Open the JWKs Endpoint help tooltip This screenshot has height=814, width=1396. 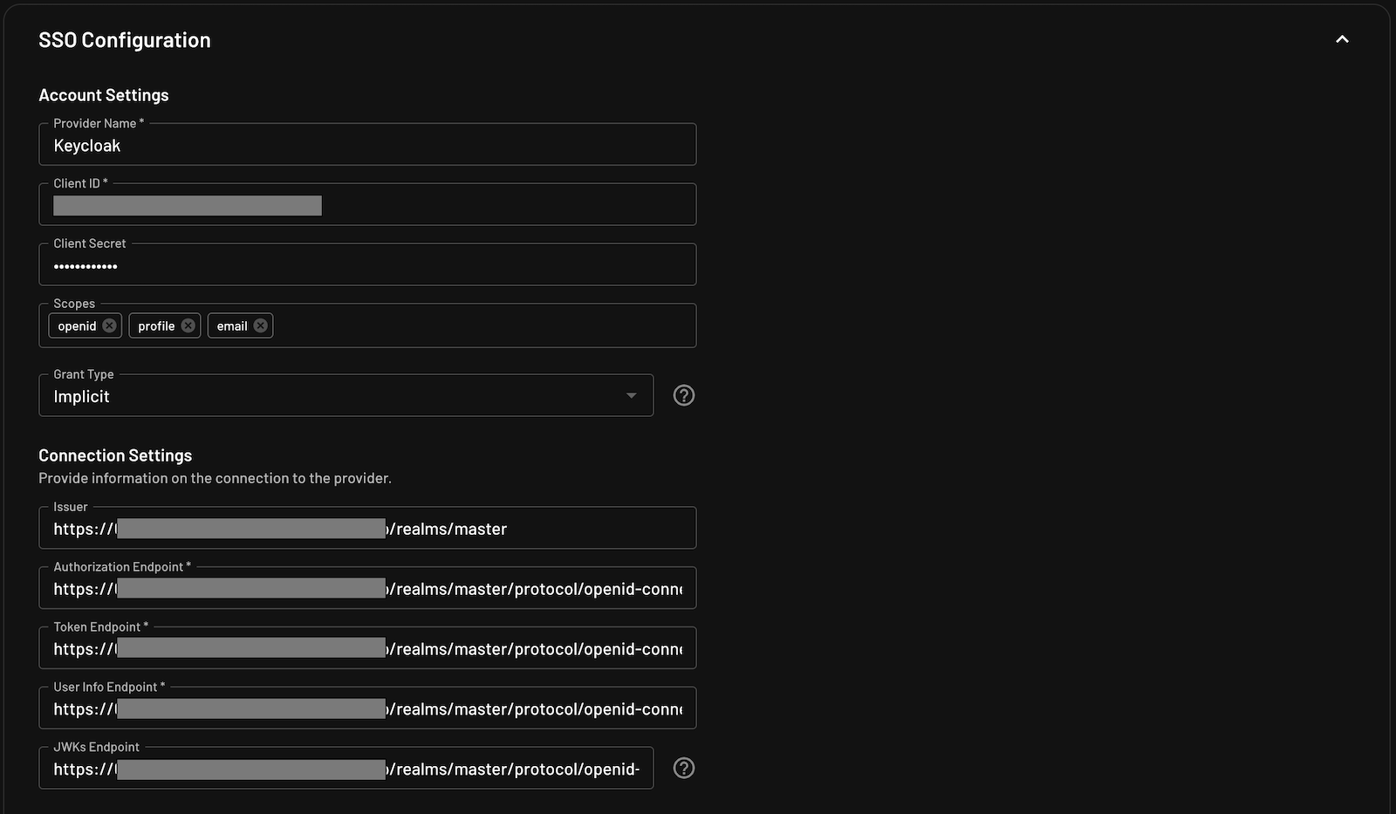click(x=684, y=768)
